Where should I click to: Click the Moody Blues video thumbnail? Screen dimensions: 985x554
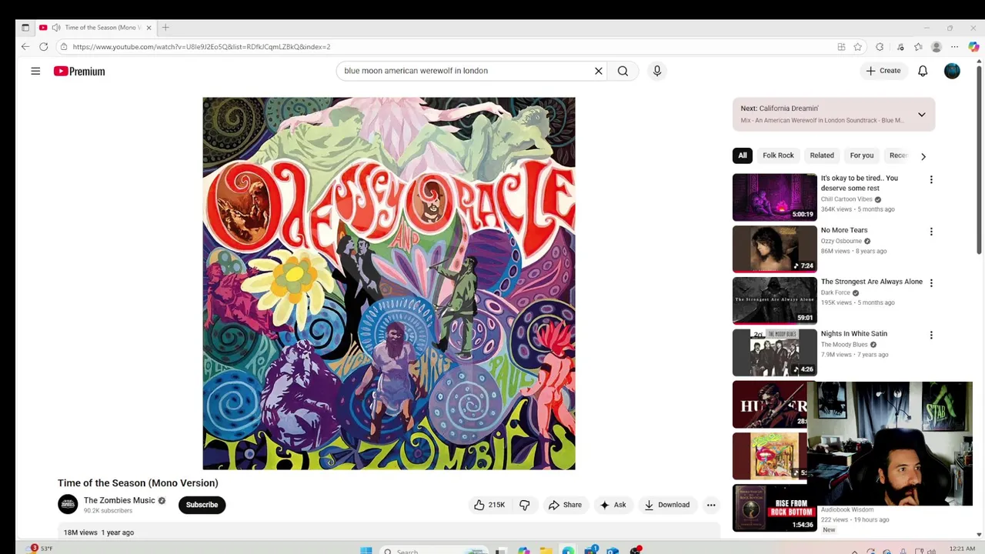point(774,352)
